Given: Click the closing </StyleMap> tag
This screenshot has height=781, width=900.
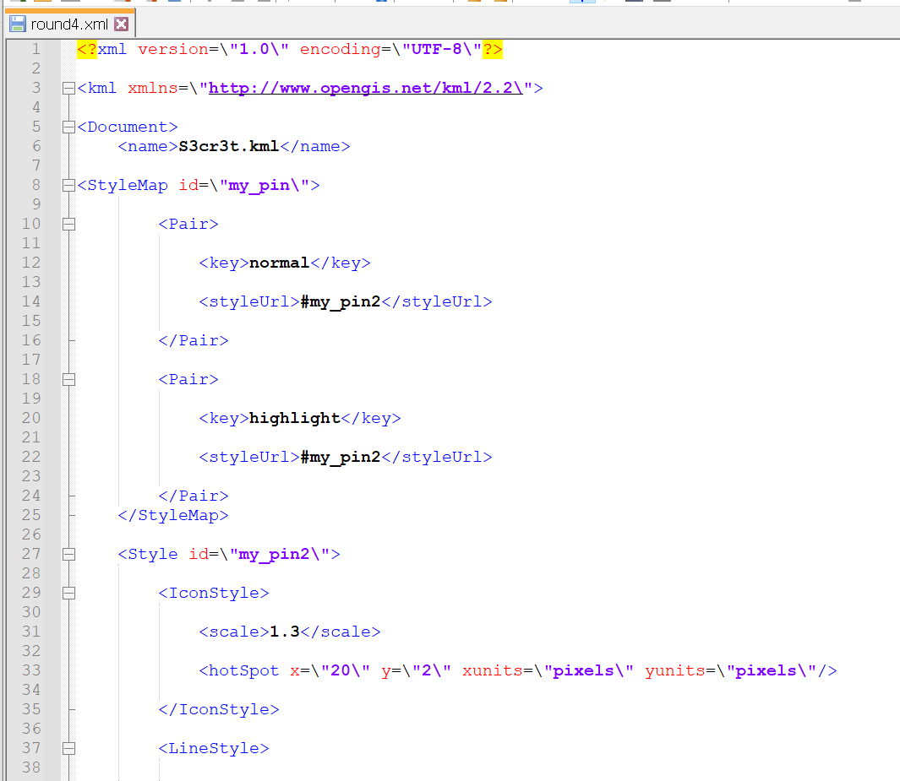Looking at the screenshot, I should [x=173, y=516].
